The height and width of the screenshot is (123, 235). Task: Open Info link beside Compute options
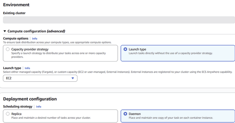point(35,39)
